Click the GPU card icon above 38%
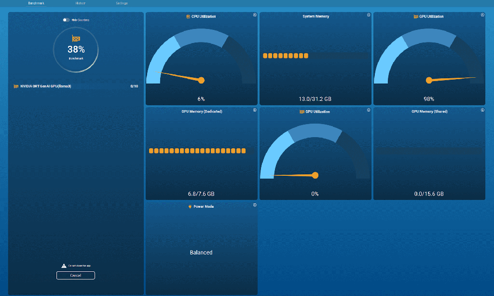 76,39
